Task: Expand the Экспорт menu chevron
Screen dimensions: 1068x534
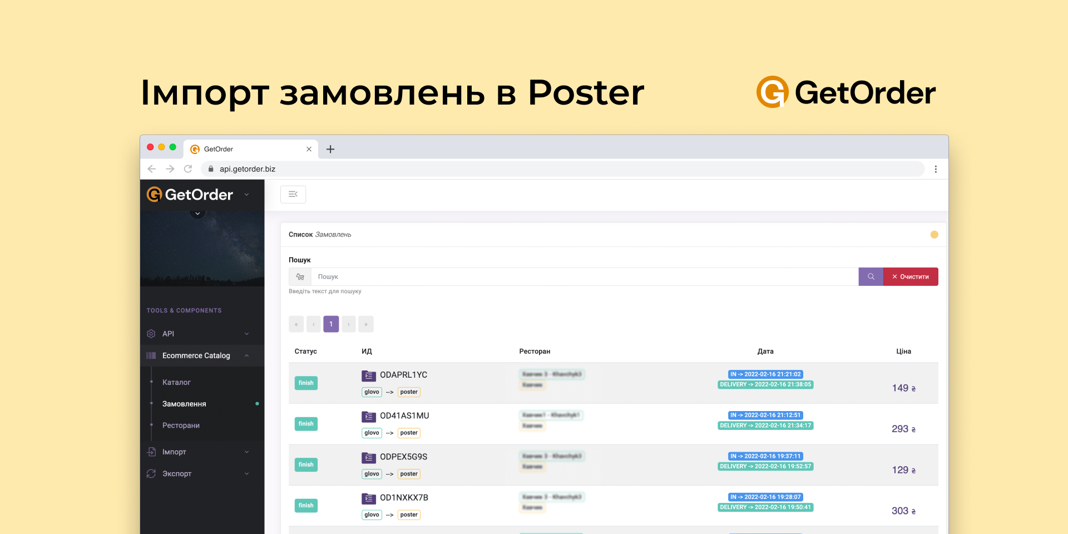Action: point(247,473)
